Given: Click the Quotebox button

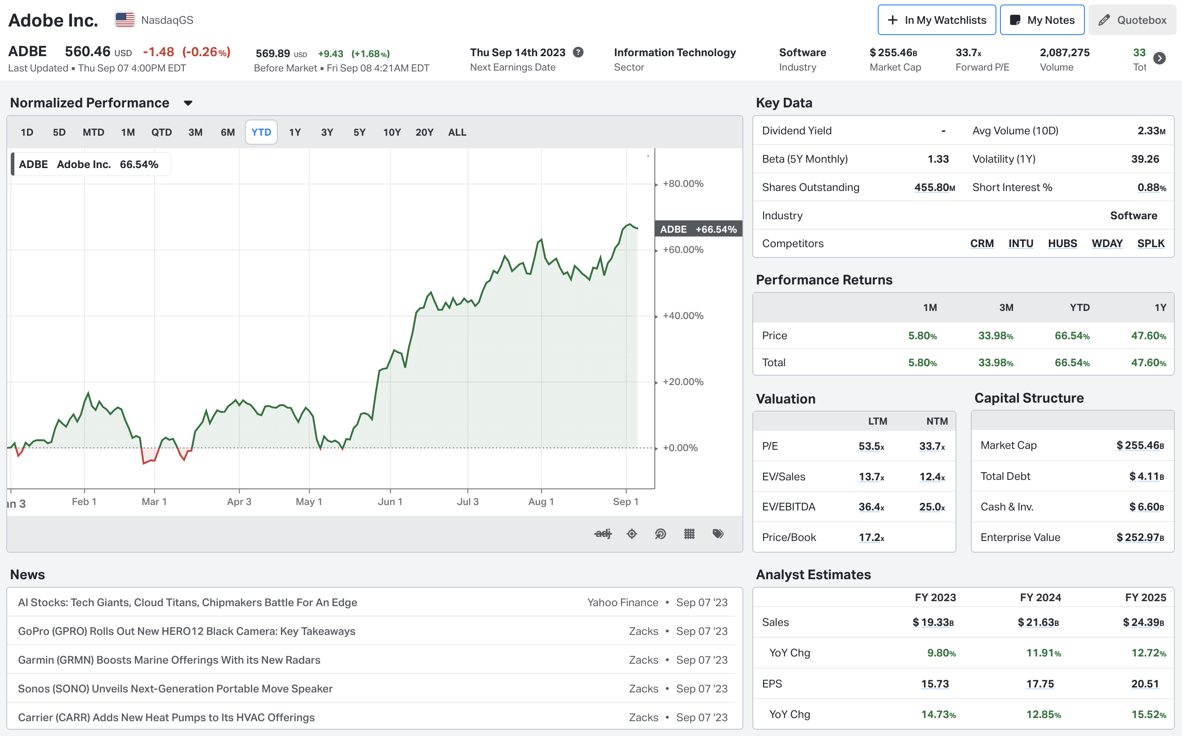Looking at the screenshot, I should click(x=1133, y=20).
